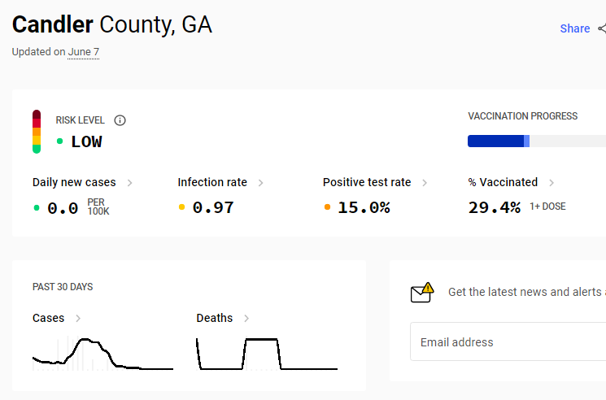The image size is (606, 400).
Task: Click the orange dot by 15.0%
Action: point(327,207)
